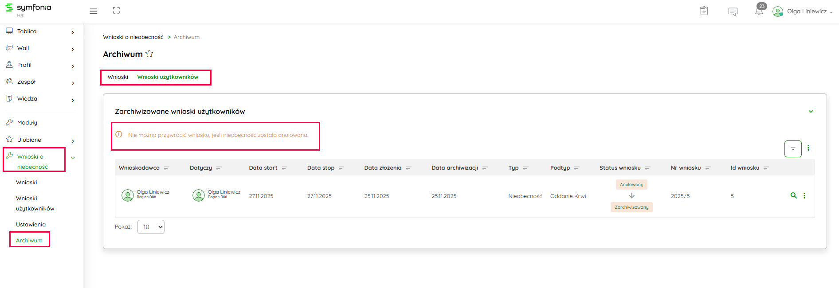Open the clipboard tasks icon
This screenshot has height=288, width=839.
tap(704, 11)
